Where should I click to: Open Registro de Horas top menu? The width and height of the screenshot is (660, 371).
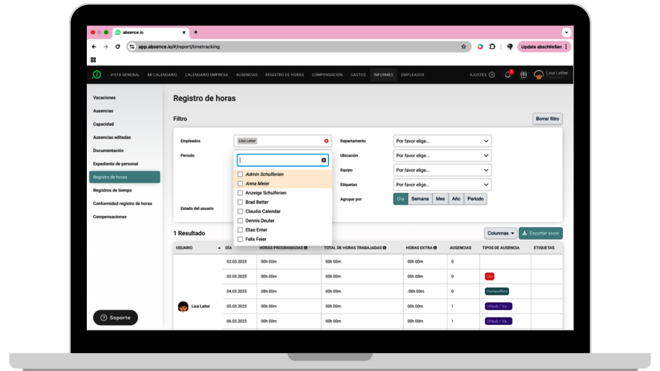[284, 75]
